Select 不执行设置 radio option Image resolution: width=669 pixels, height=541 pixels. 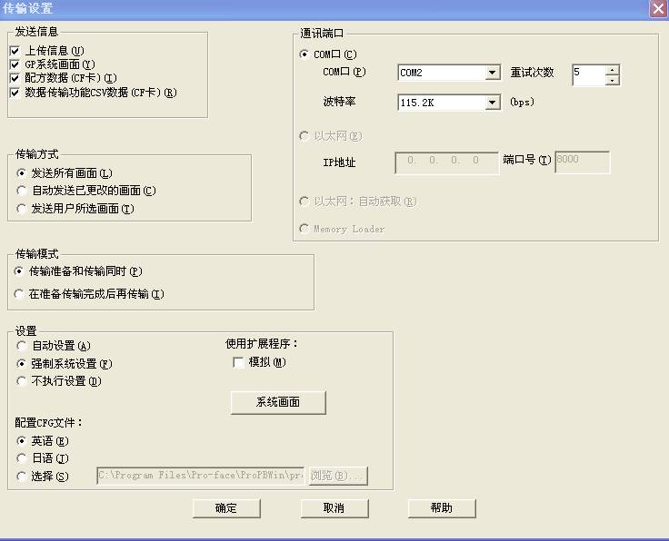pos(23,381)
